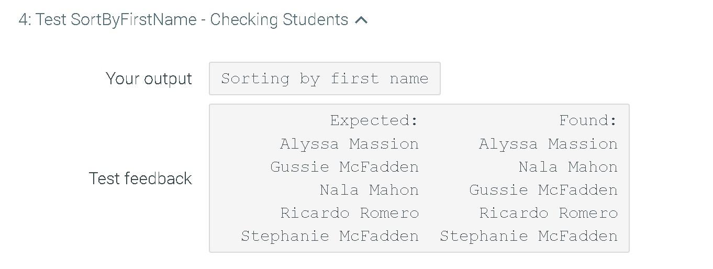The height and width of the screenshot is (269, 713).
Task: Click the "Found:" column header
Action: pyautogui.click(x=588, y=120)
